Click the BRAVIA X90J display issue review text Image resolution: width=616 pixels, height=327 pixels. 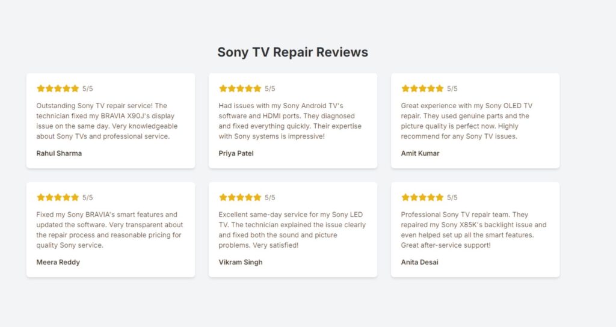(x=106, y=121)
